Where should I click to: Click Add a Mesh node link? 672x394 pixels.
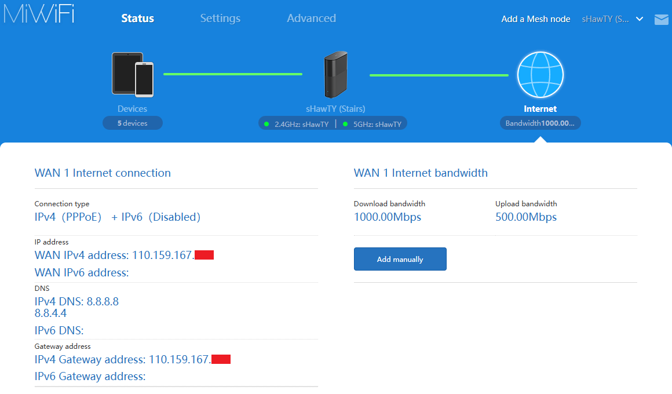[x=535, y=19]
